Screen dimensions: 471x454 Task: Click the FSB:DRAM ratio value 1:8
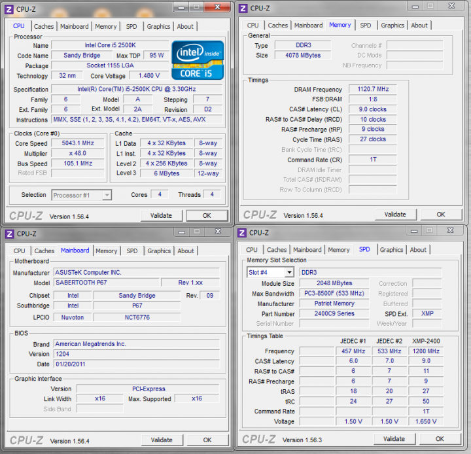click(x=373, y=99)
